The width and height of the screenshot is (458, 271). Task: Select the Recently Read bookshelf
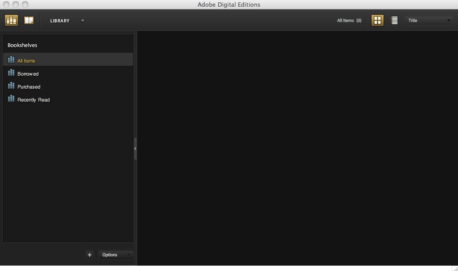pyautogui.click(x=68, y=99)
